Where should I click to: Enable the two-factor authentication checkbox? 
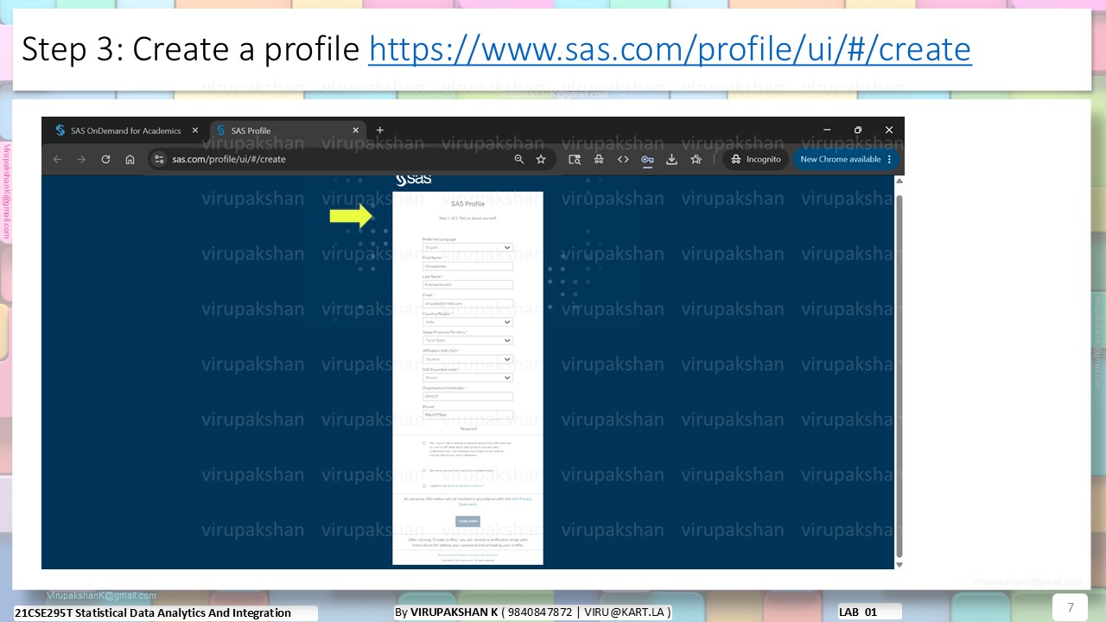[x=424, y=470]
